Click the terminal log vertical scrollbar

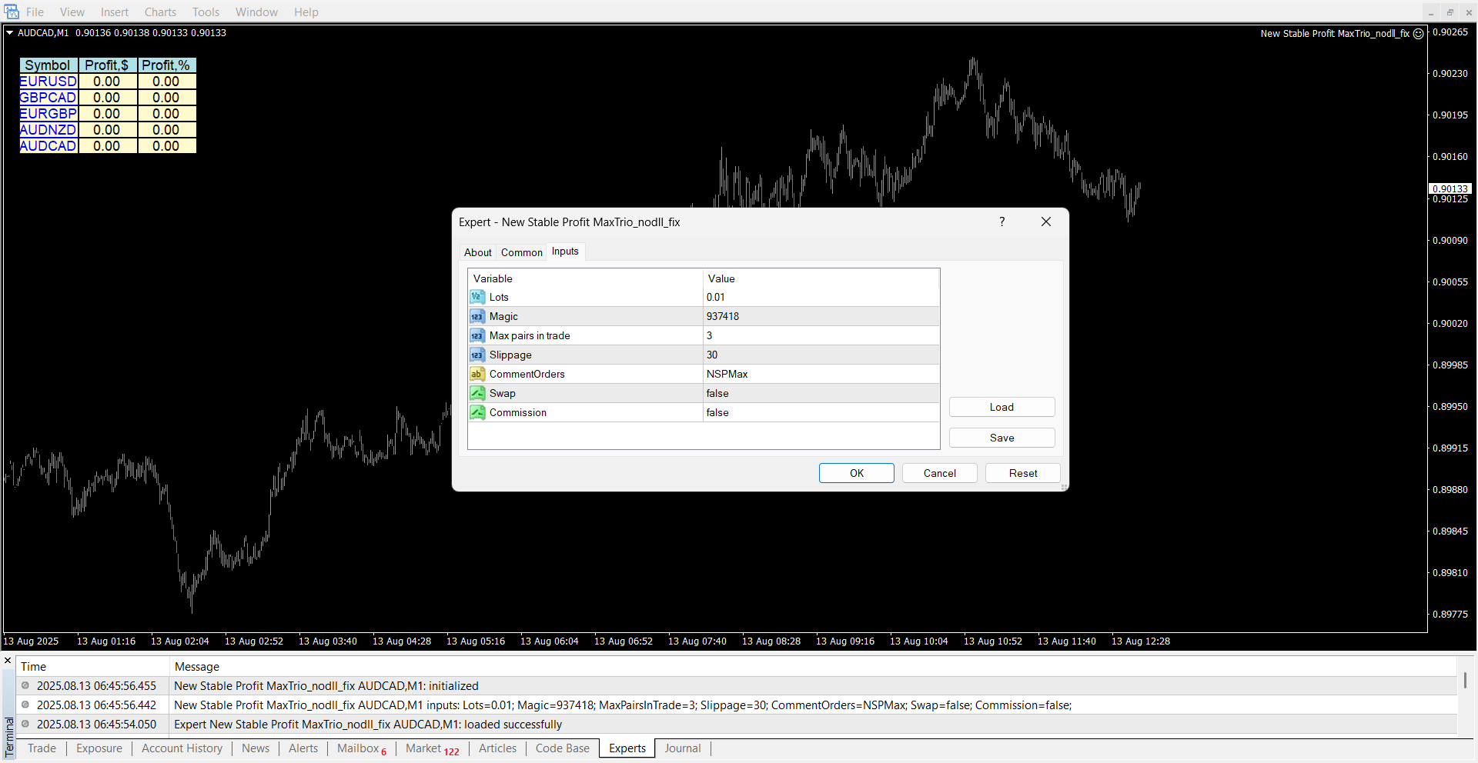pos(1465,681)
